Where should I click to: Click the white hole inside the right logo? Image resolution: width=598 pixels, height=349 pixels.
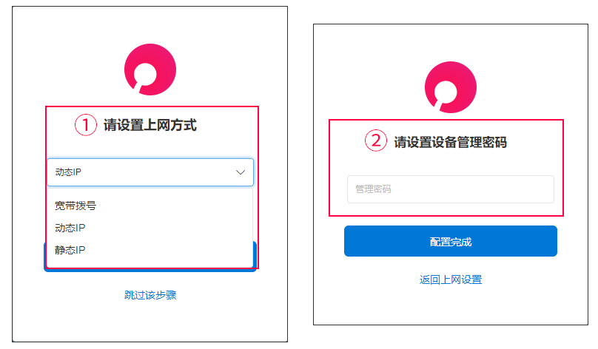coord(446,92)
